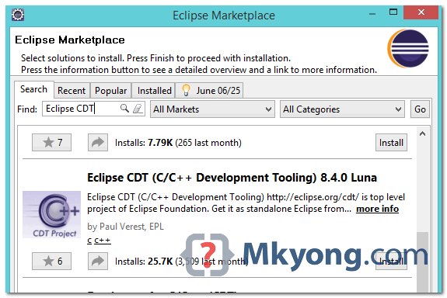Click the "Installs: 7.79K (265 last month)" text
The image size is (447, 298).
178,143
